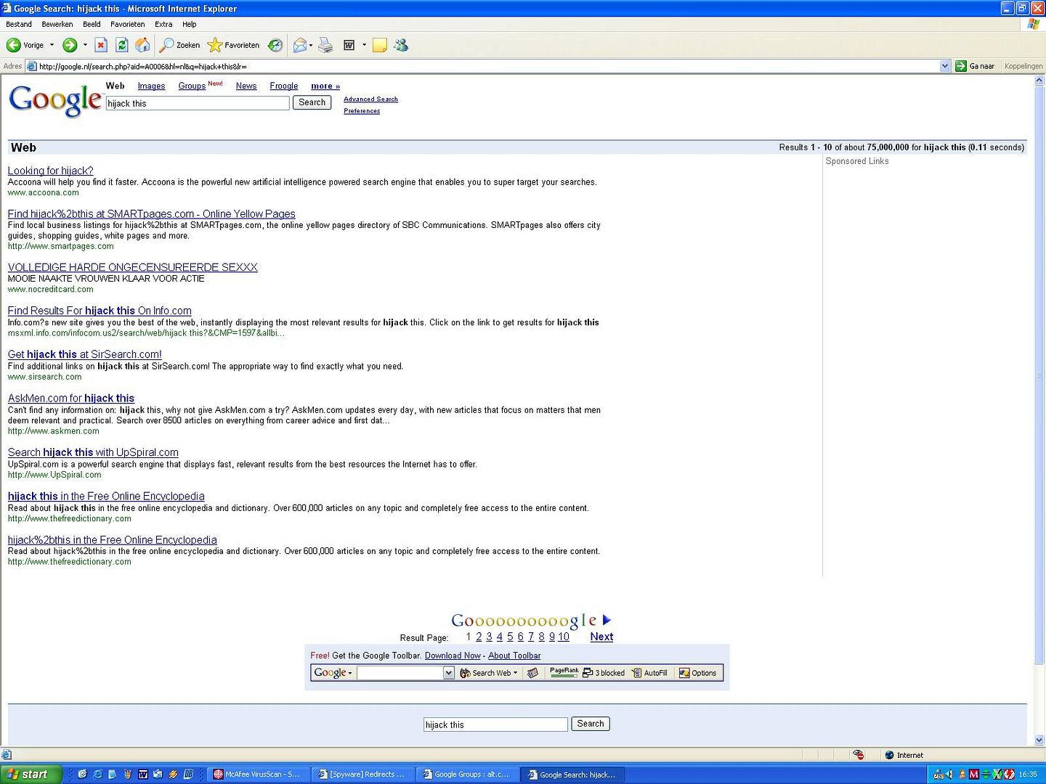Open the Download Now toolbar link

pyautogui.click(x=453, y=656)
